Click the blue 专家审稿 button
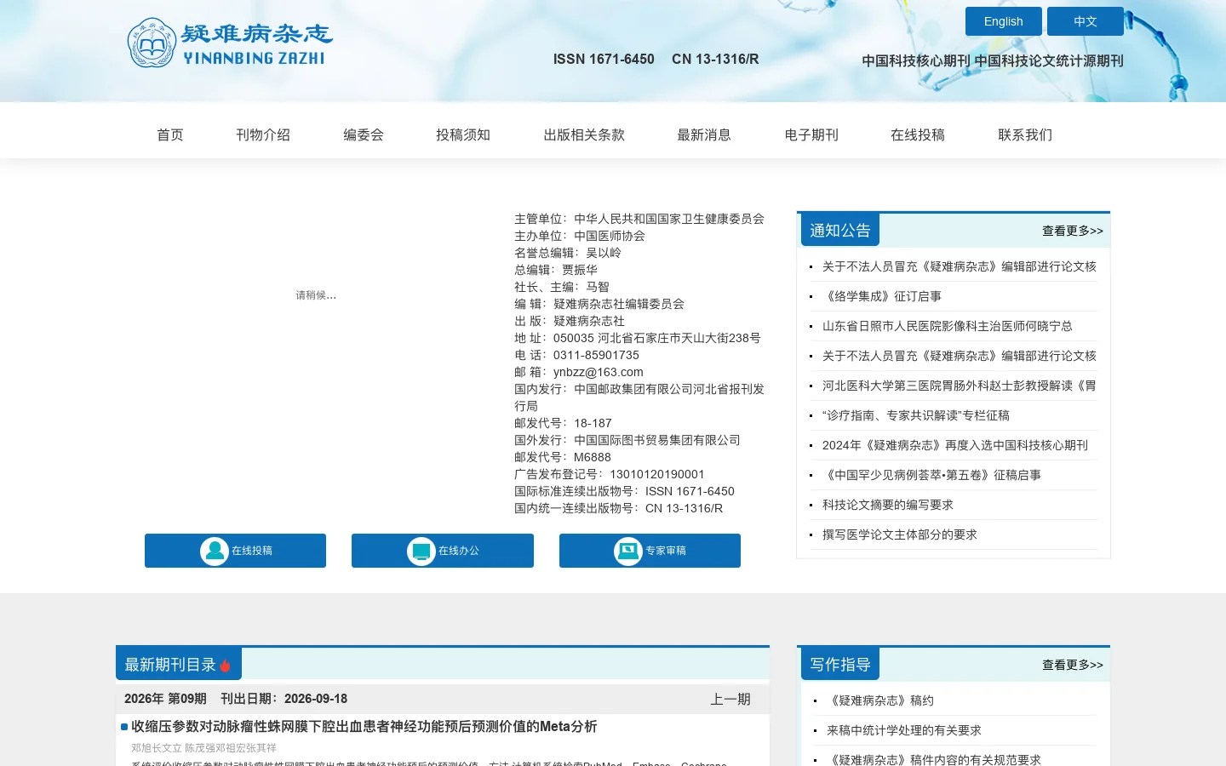The image size is (1226, 766). point(650,551)
